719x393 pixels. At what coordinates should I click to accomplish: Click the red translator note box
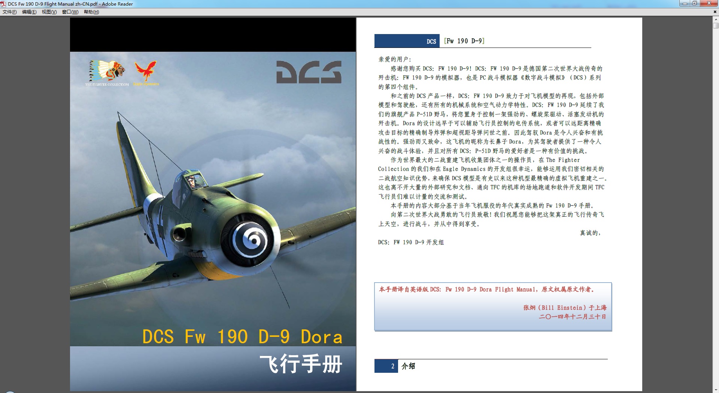tap(492, 307)
